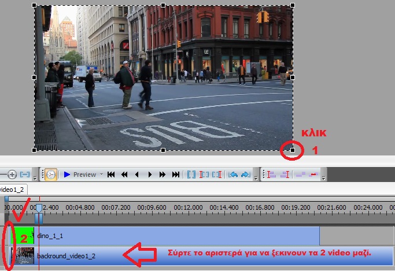Click the top-center resize handle of preview
This screenshot has width=395, height=271.
coord(163,5)
